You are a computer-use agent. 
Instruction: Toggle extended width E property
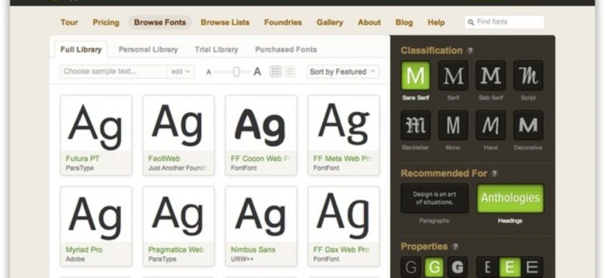pyautogui.click(x=533, y=267)
